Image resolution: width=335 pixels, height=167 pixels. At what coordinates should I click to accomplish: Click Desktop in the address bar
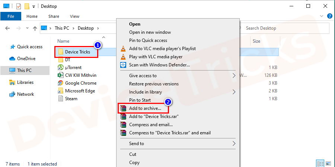pyautogui.click(x=86, y=28)
